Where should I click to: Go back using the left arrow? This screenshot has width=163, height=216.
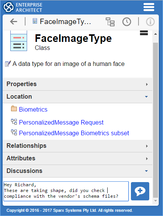point(13,22)
